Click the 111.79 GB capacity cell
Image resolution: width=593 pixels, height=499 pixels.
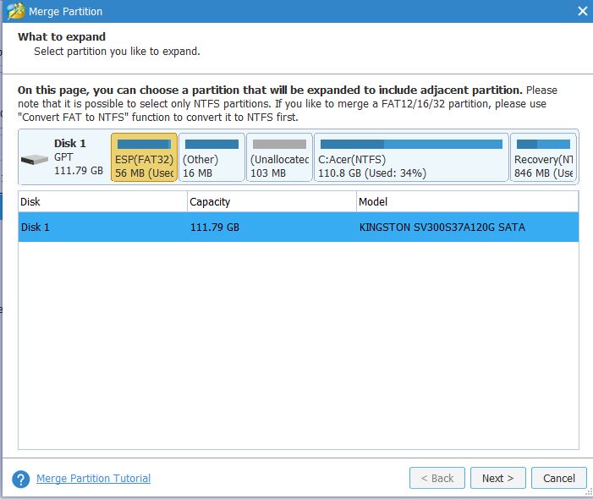pyautogui.click(x=214, y=228)
